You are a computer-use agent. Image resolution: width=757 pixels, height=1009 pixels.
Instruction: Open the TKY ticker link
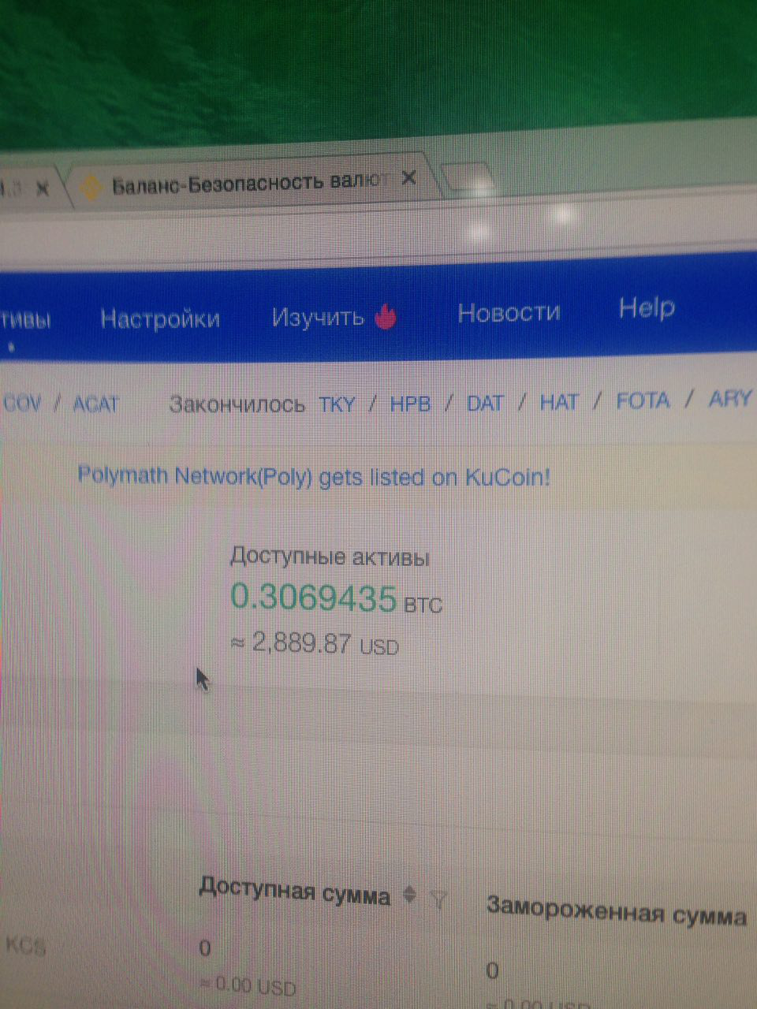click(337, 404)
